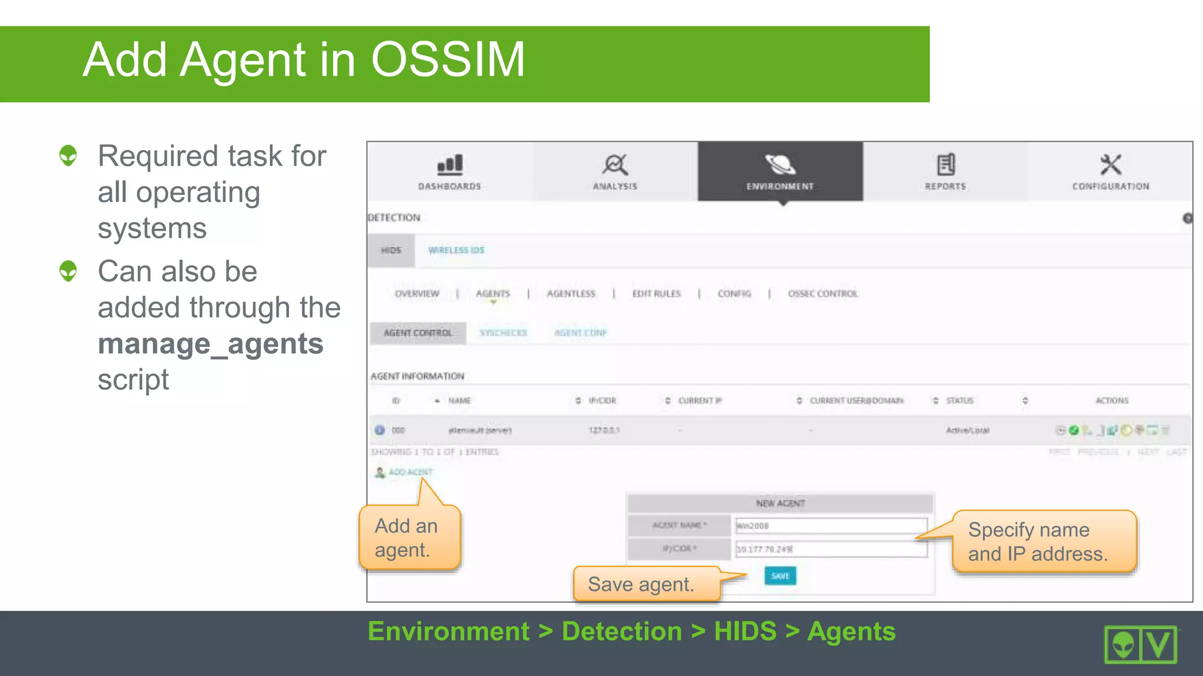Click the blue info icon for agent 000
The width and height of the screenshot is (1203, 676).
[x=379, y=430]
